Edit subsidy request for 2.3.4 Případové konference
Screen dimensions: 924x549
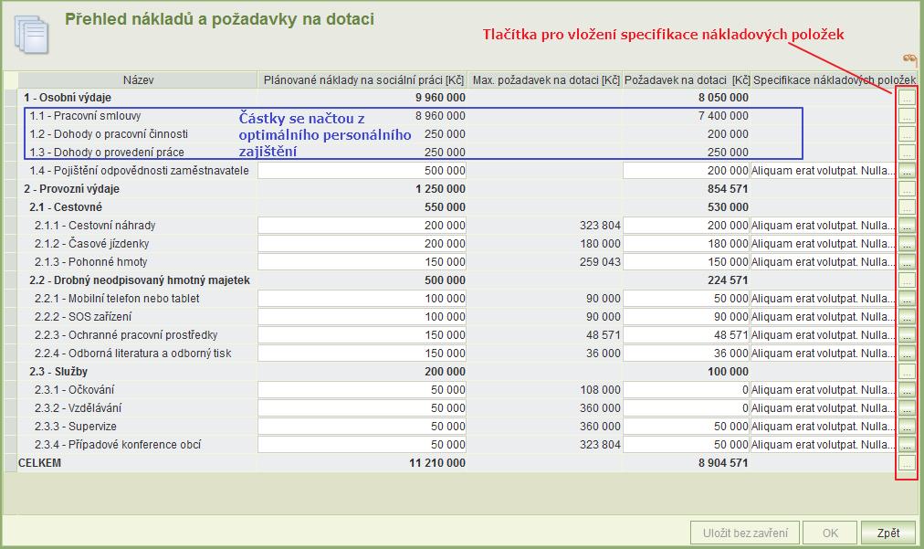coord(686,445)
